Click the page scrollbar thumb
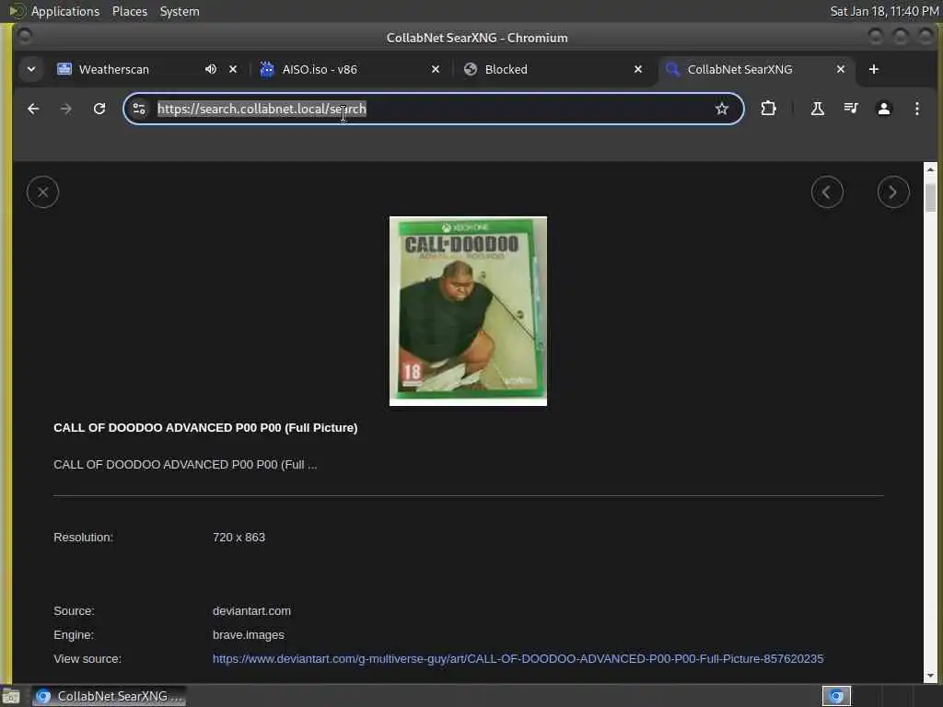Image resolution: width=943 pixels, height=707 pixels. point(930,197)
